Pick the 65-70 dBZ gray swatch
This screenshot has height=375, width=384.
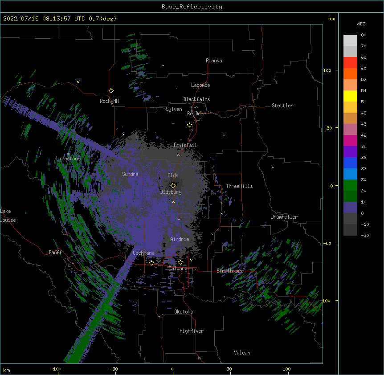pos(350,51)
